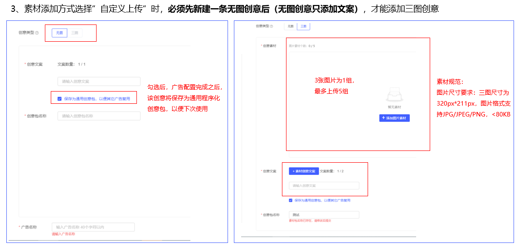
Task: Click the 广告名称 input field
Action: (x=93, y=227)
